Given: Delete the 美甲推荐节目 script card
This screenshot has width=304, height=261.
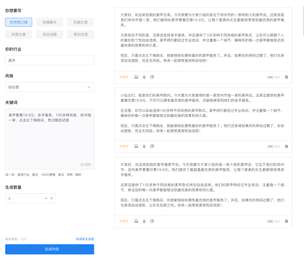Looking at the screenshot, I should coord(286,221).
